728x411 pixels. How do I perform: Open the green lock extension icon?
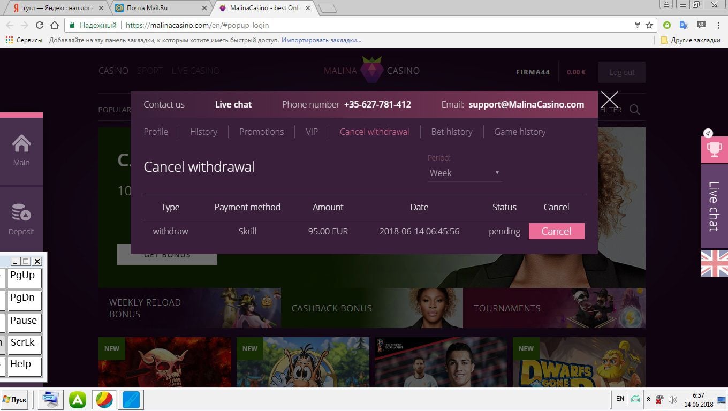tap(667, 25)
